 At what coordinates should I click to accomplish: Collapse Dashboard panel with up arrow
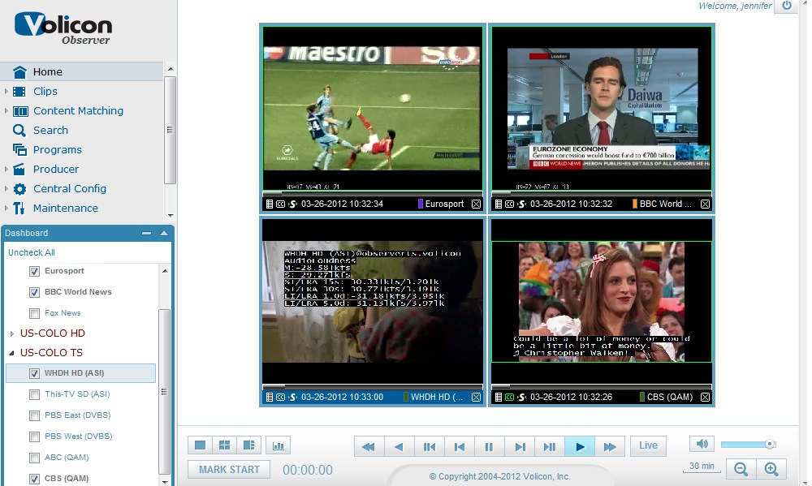tap(164, 233)
